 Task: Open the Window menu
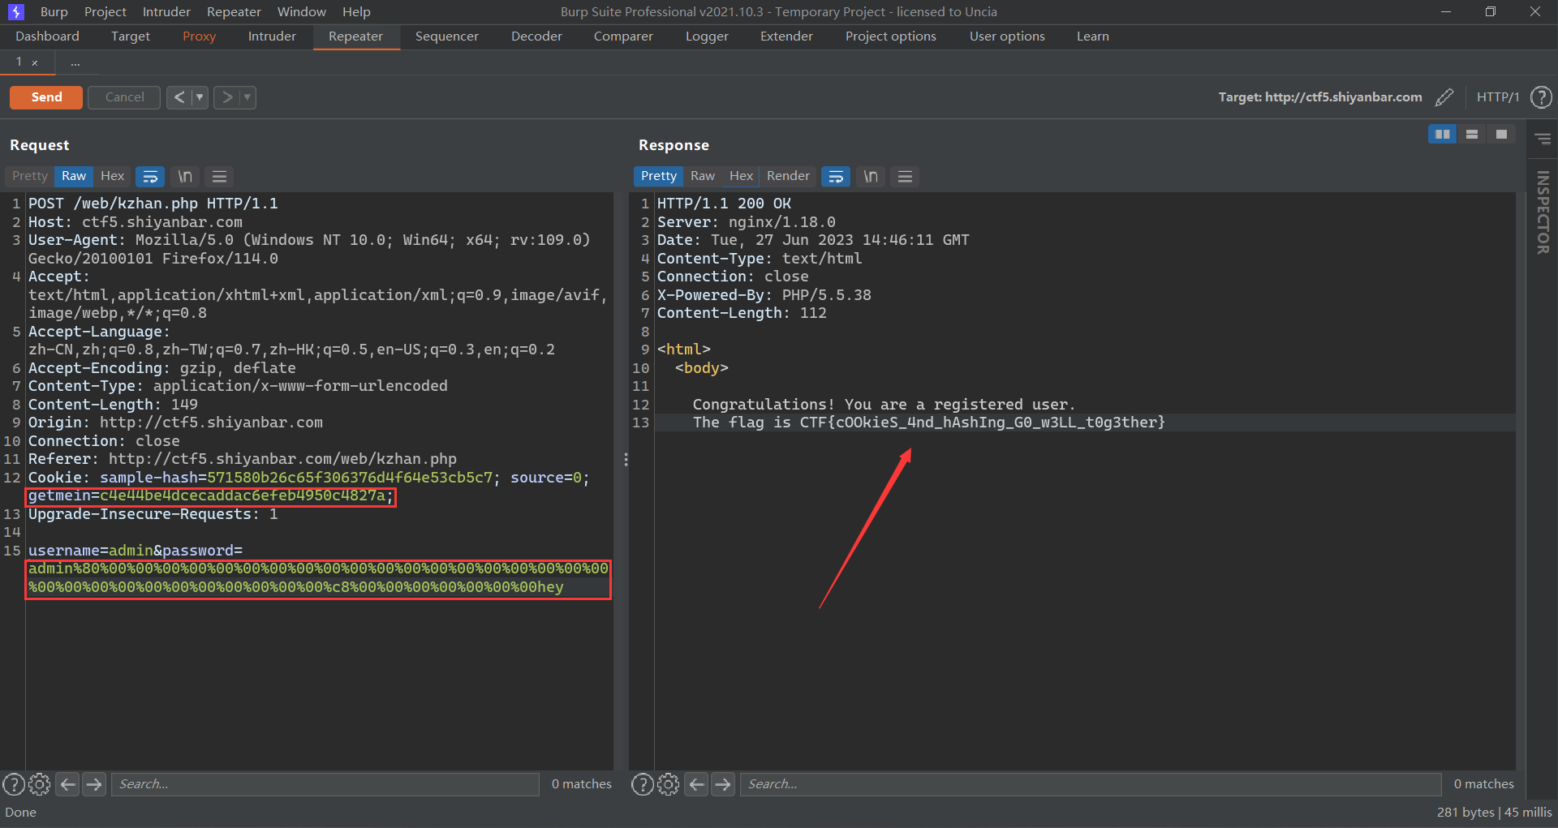click(x=301, y=11)
